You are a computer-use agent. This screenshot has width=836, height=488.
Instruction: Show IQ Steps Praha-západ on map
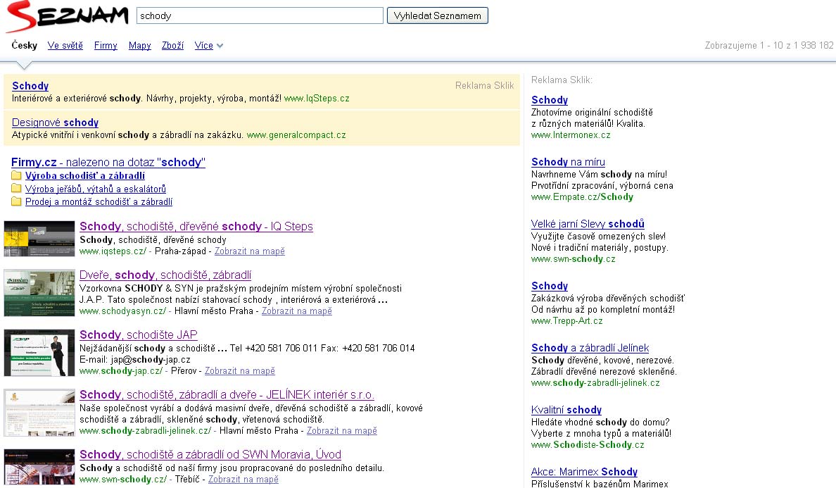(250, 251)
